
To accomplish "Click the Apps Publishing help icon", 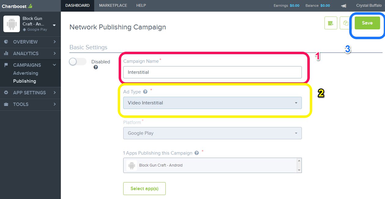I will click(x=197, y=153).
